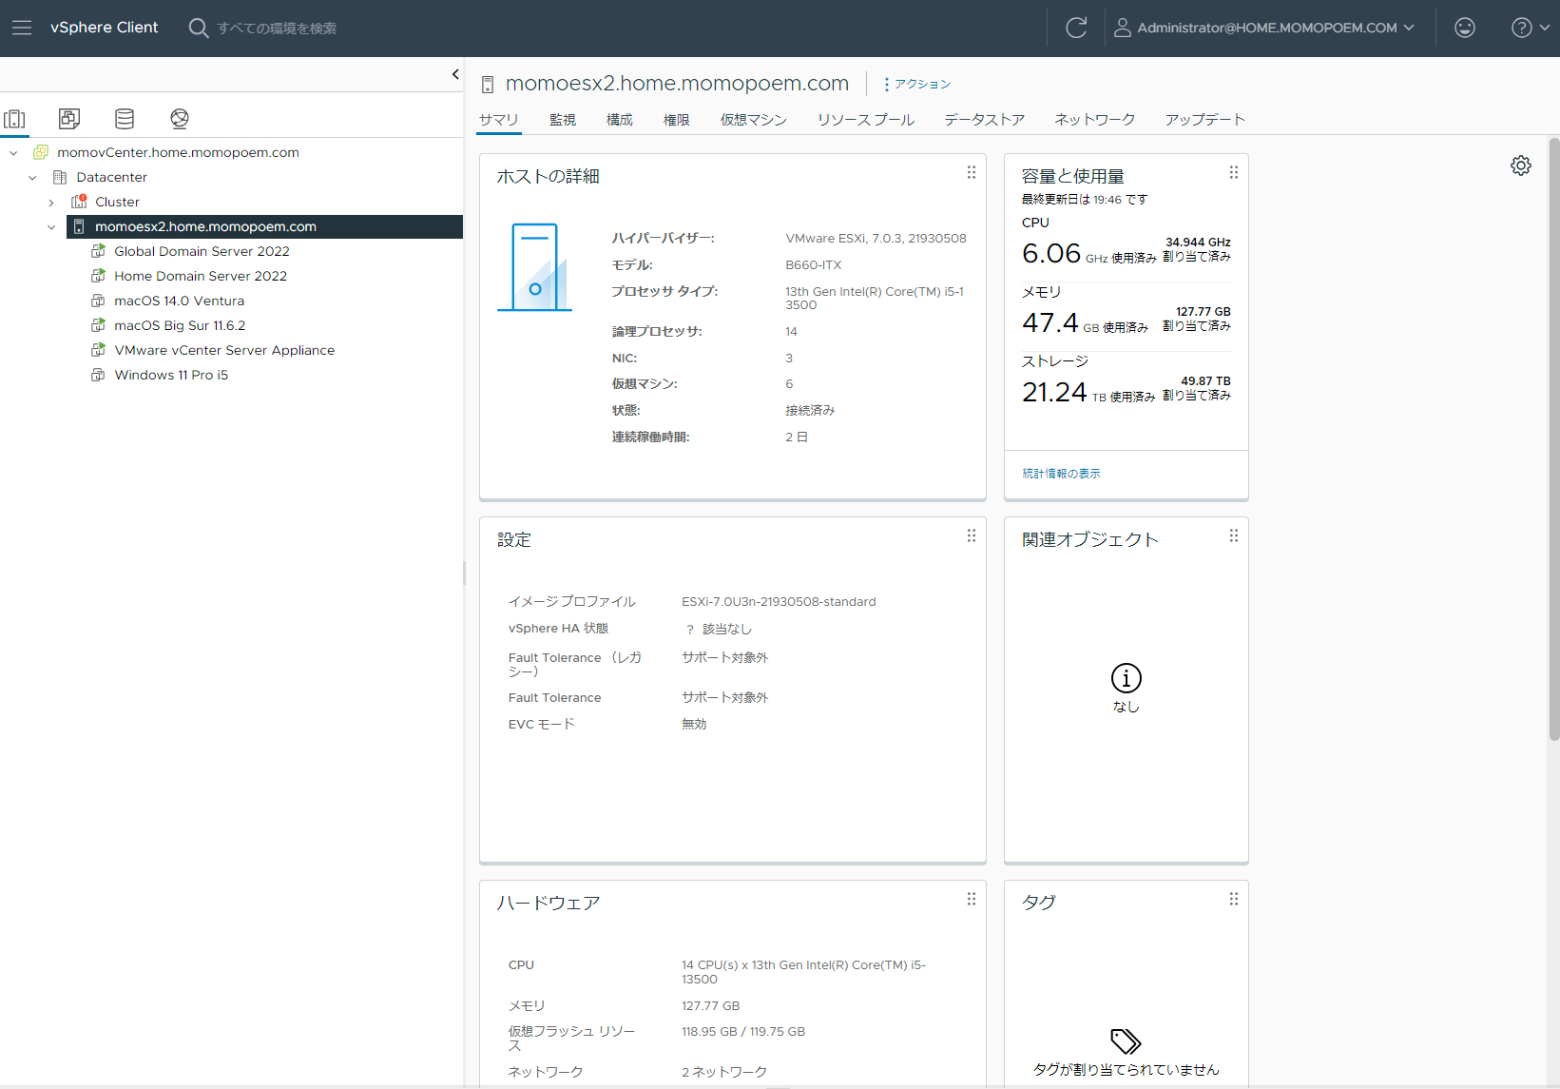Open the feedback smiley icon
This screenshot has height=1089, width=1560.
(x=1465, y=28)
